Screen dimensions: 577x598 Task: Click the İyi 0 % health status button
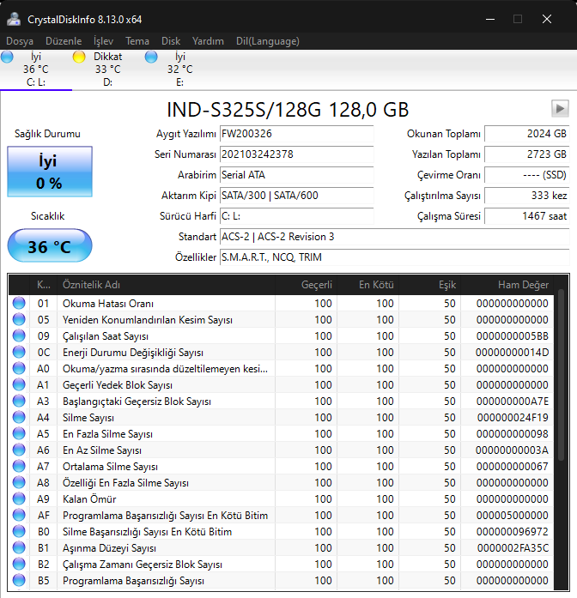(x=49, y=172)
